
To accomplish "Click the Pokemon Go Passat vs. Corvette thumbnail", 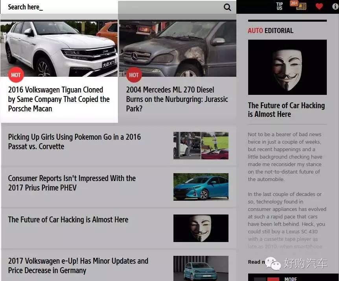I will (x=201, y=146).
